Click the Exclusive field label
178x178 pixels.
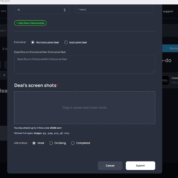[20, 42]
